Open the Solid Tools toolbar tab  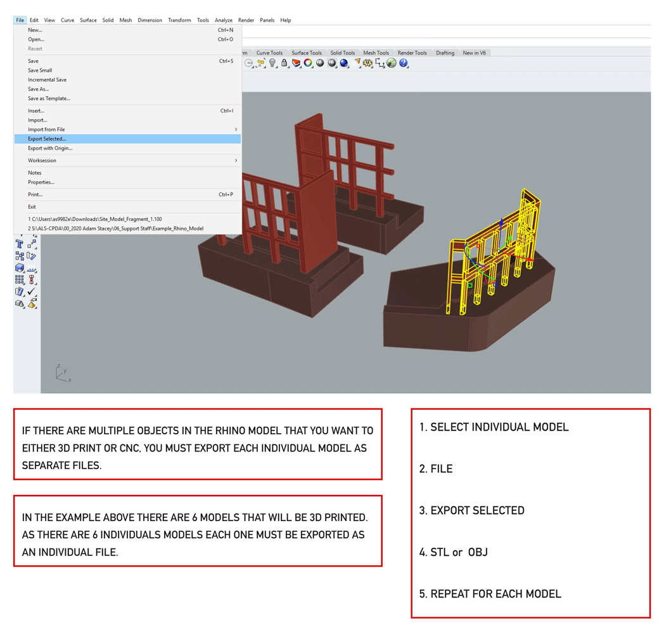coord(342,53)
